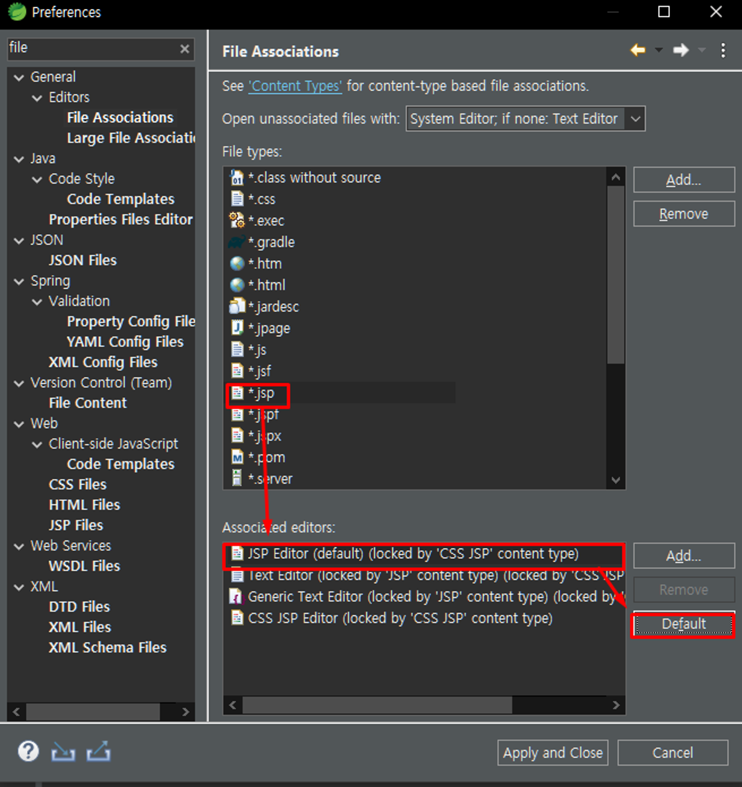Viewport: 742px width, 787px height.
Task: Click the forward navigation arrow icon
Action: (x=681, y=50)
